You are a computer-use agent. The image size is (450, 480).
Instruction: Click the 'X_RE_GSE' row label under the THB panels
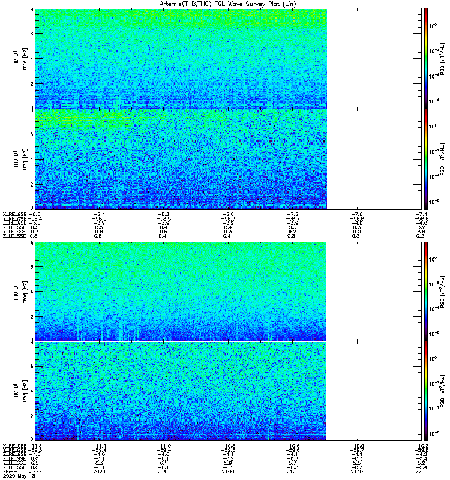point(14,214)
